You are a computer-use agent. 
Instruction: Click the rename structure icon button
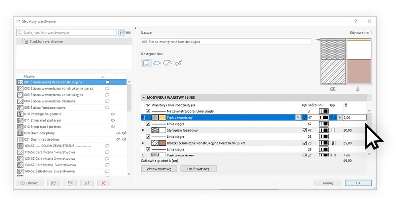tap(87, 183)
